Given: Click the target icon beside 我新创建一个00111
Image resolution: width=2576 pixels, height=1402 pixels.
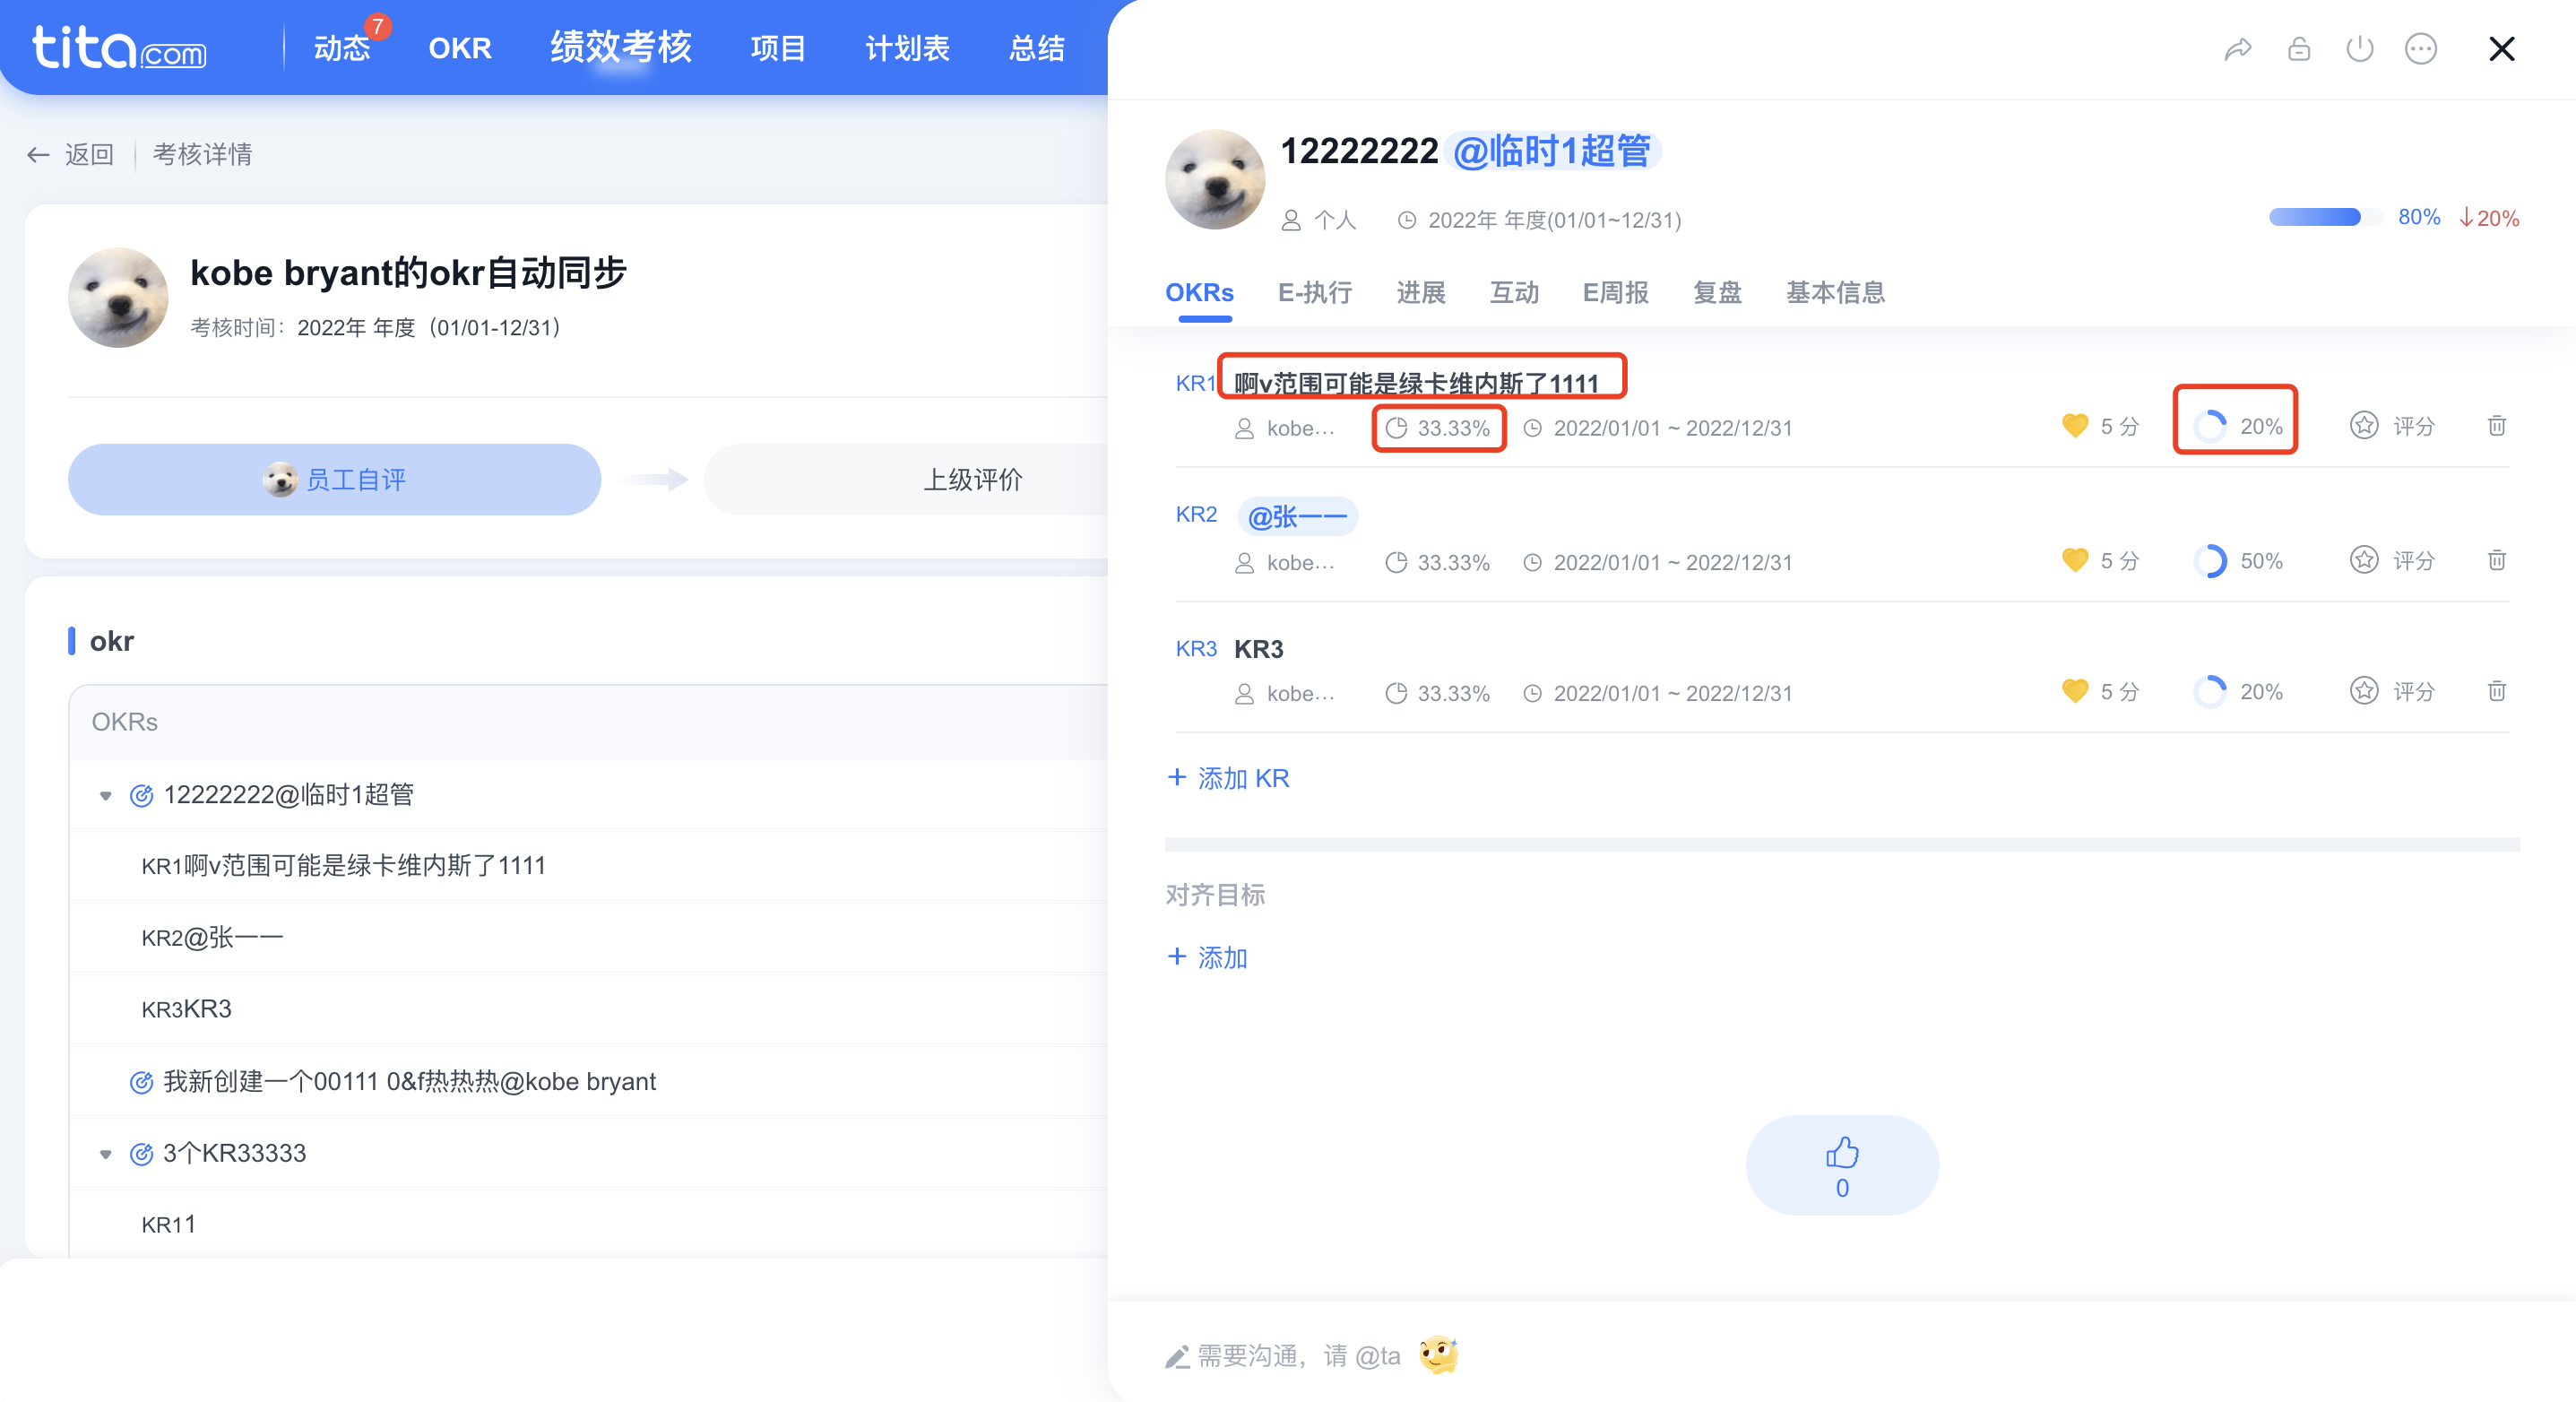Looking at the screenshot, I should [x=141, y=1082].
